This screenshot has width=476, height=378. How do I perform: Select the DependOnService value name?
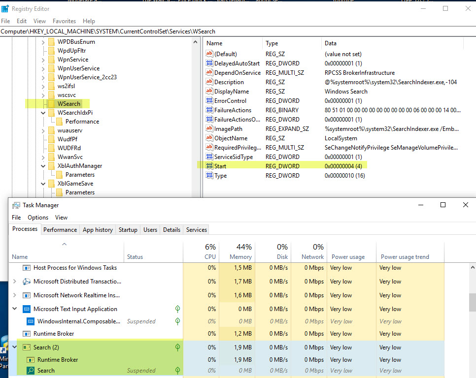point(238,73)
